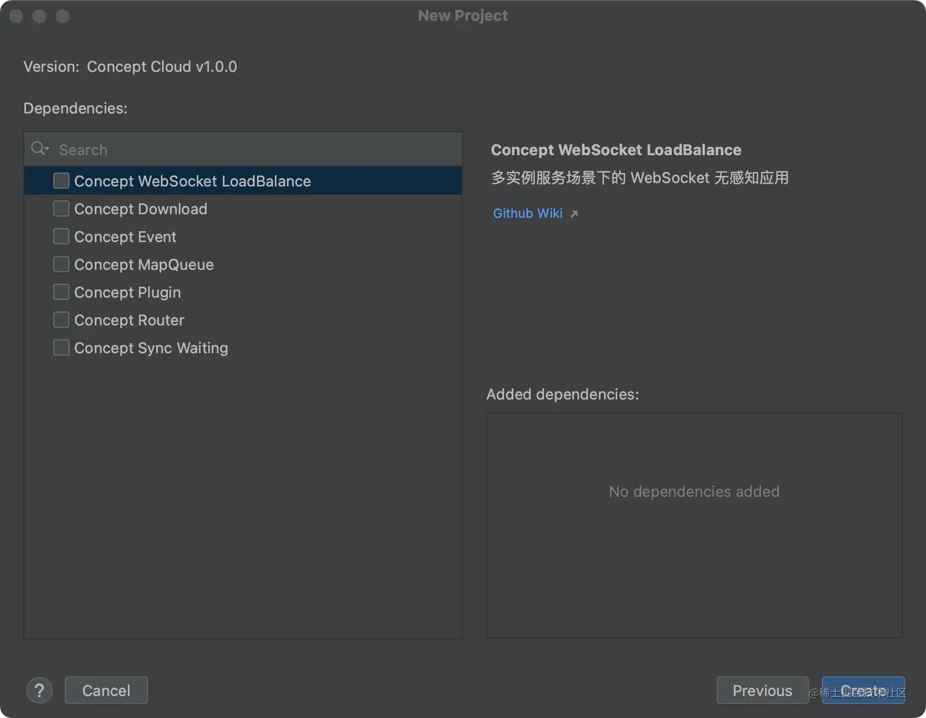Select the Concept Event label

pos(126,236)
